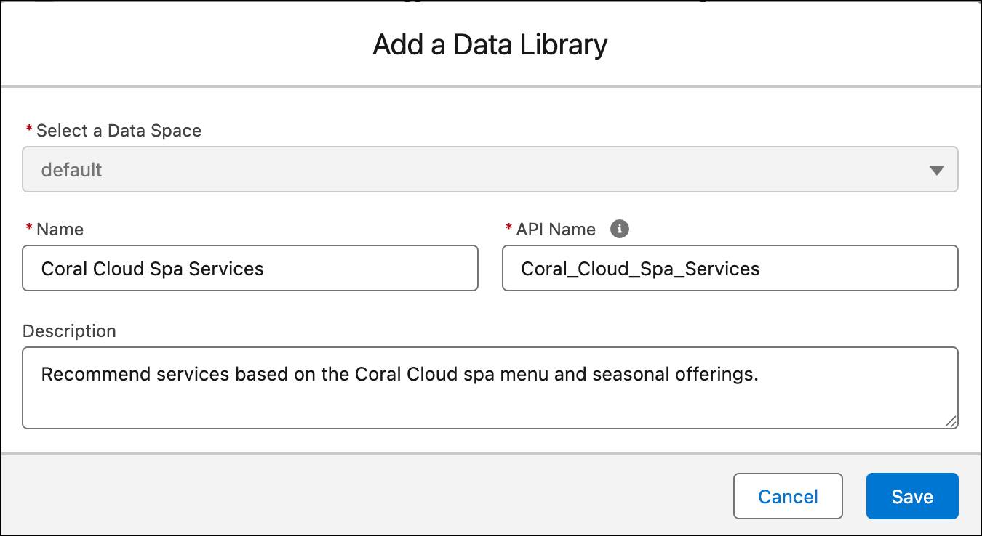The width and height of the screenshot is (982, 536).
Task: Click the Description label above the text area
Action: (69, 330)
